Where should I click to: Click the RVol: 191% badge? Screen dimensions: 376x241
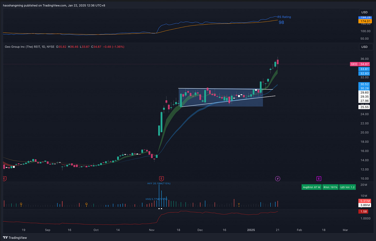[x=331, y=187]
